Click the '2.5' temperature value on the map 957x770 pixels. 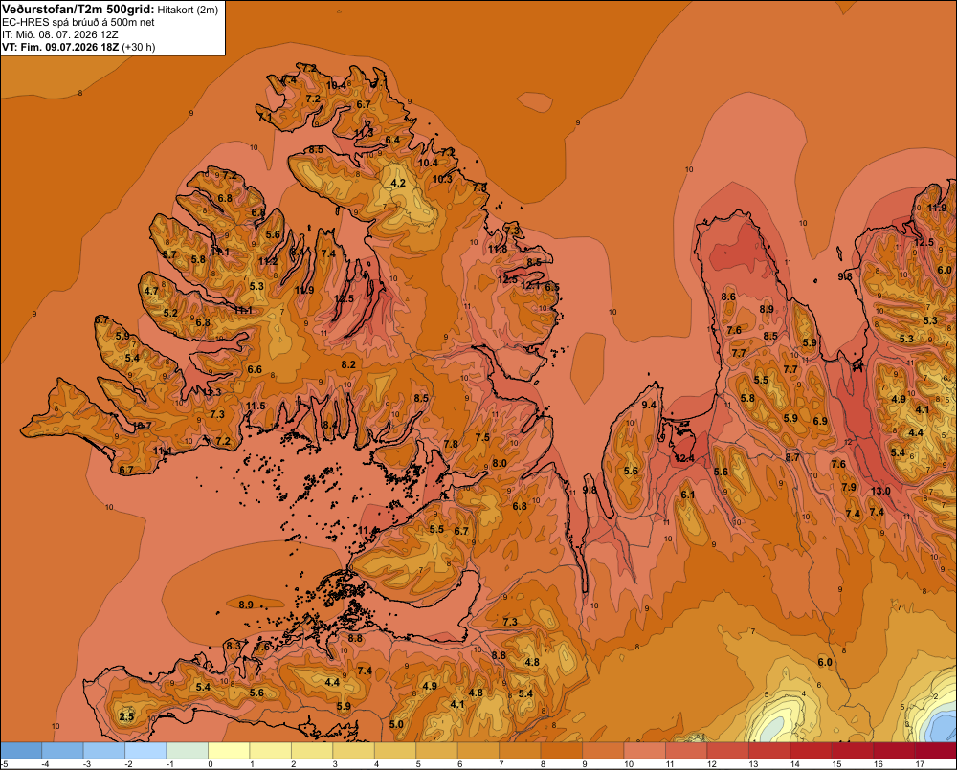[126, 716]
